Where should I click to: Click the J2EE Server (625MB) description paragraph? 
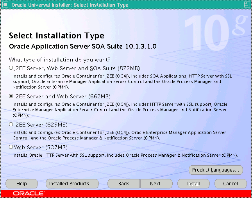coord(119,135)
